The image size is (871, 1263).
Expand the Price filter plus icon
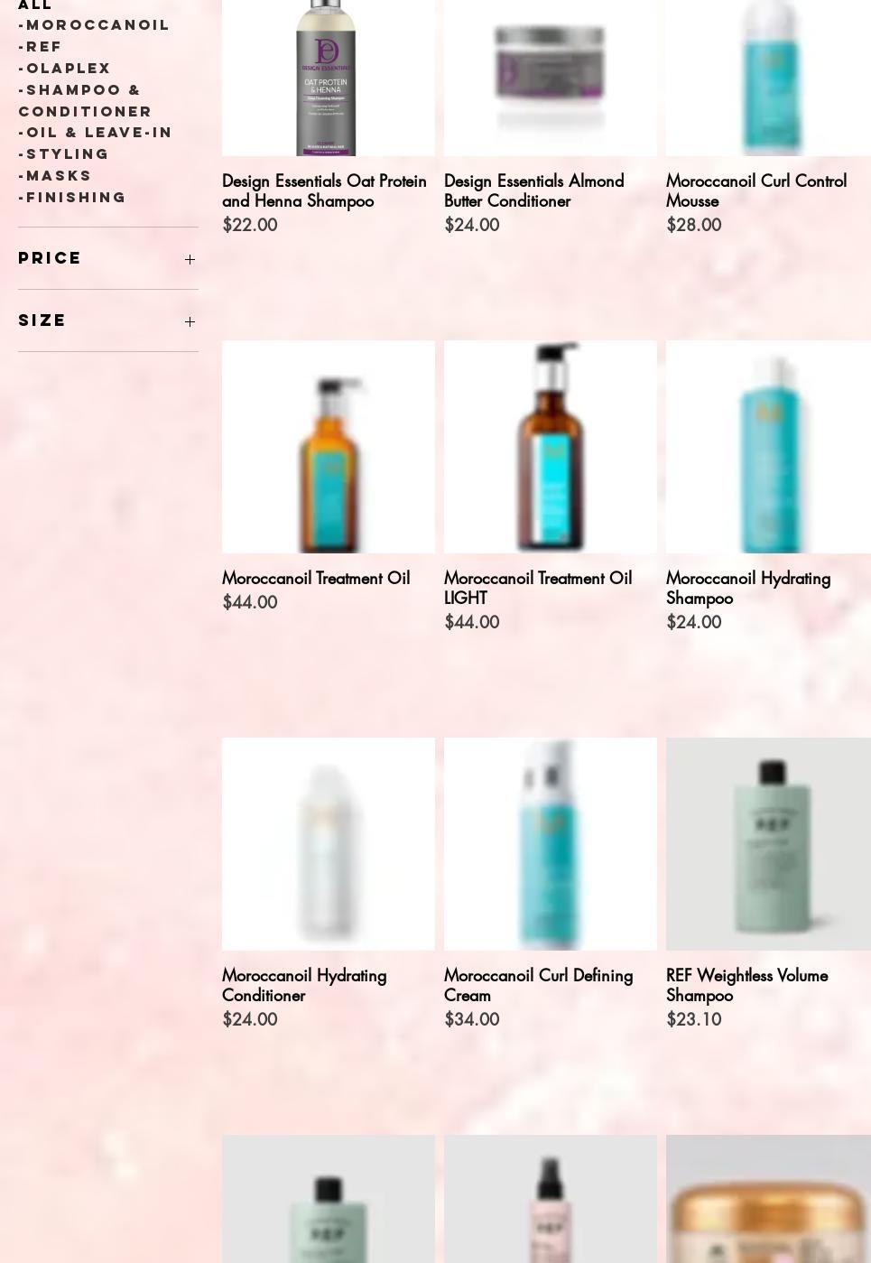tap(190, 259)
